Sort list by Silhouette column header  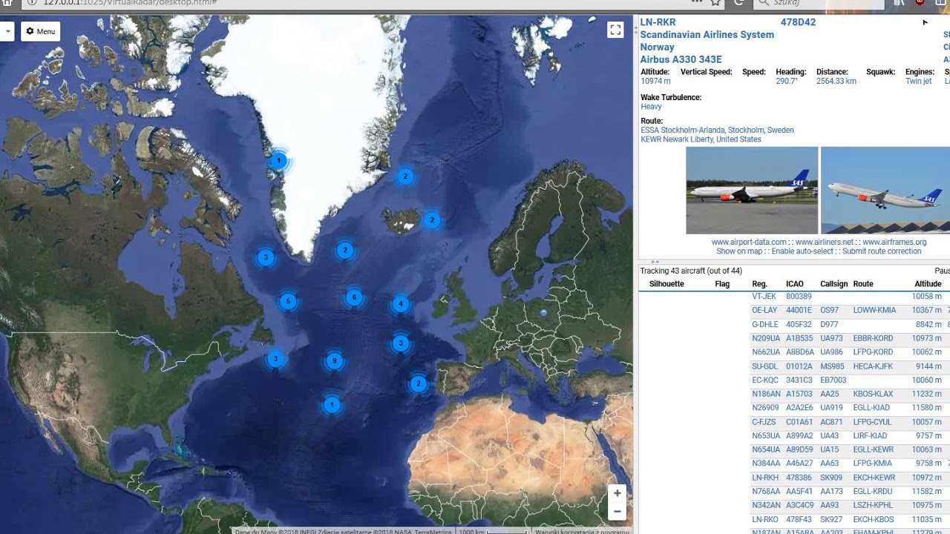tap(666, 284)
